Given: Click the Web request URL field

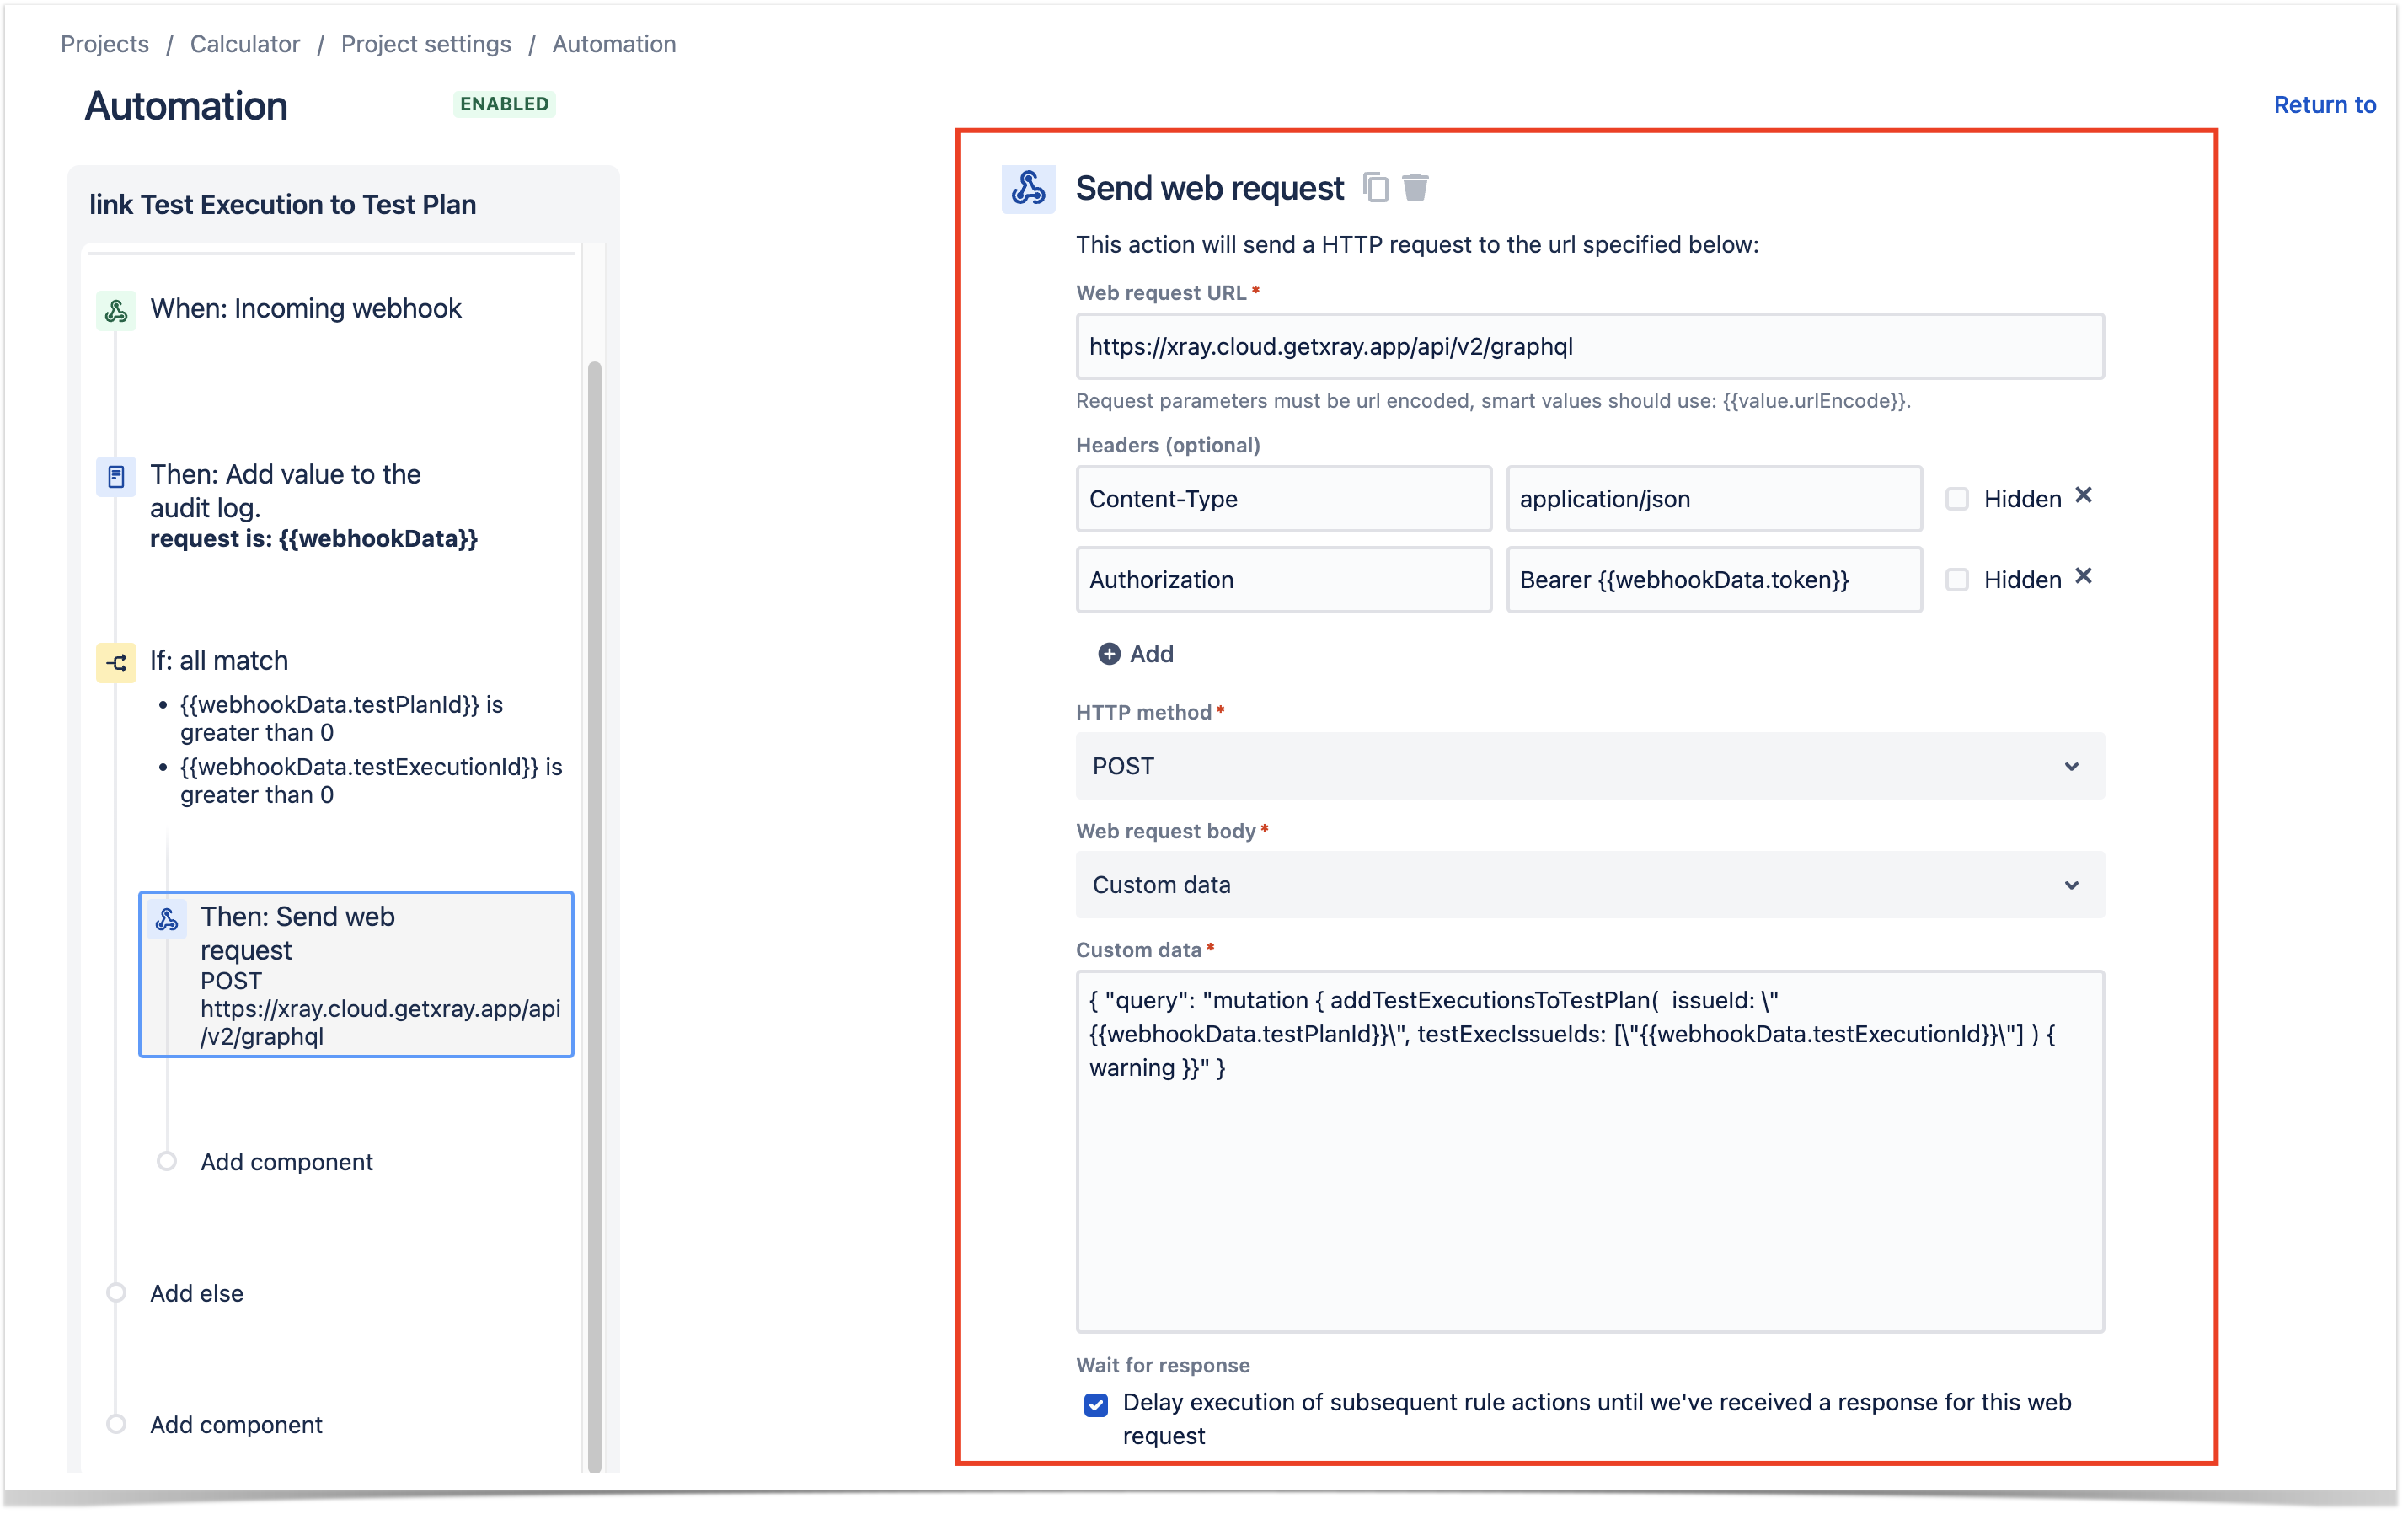Looking at the screenshot, I should point(1590,347).
